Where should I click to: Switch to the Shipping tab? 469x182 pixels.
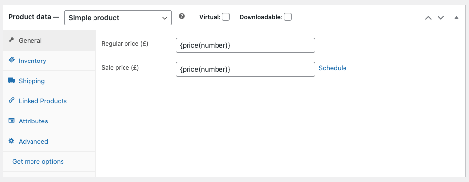(50, 81)
